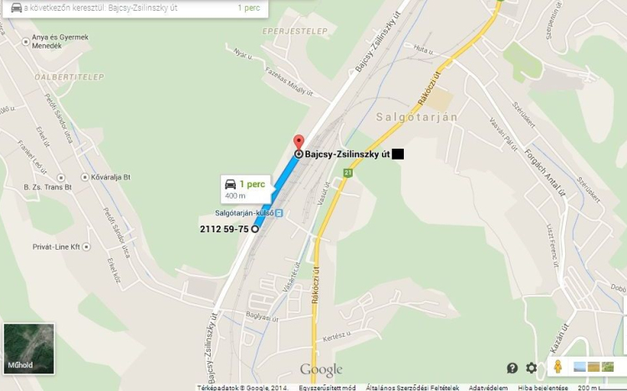Click the car icon in directions summary bar
The height and width of the screenshot is (391, 627).
(17, 8)
